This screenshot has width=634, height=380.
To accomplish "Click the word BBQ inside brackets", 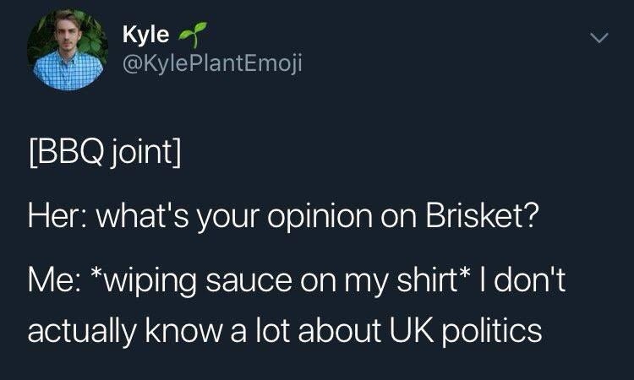I will point(68,152).
